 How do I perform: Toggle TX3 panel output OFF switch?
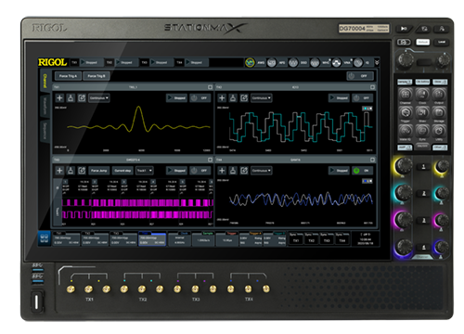point(200,171)
